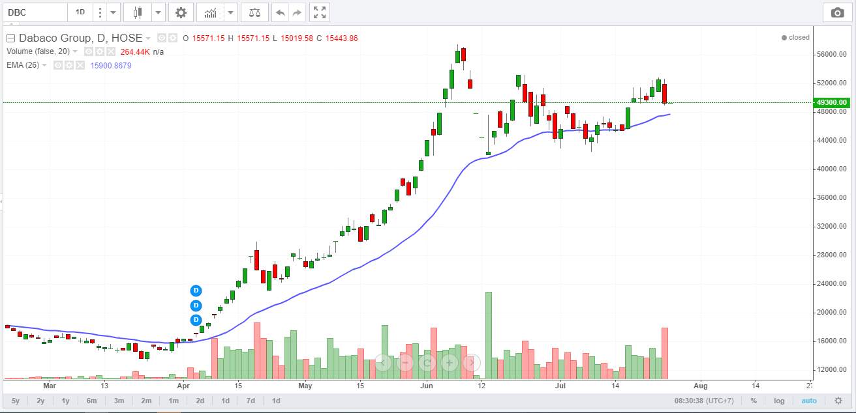Viewport: 856px width, 413px height.
Task: Open the Volume indicator settings icon
Action: click(x=100, y=51)
